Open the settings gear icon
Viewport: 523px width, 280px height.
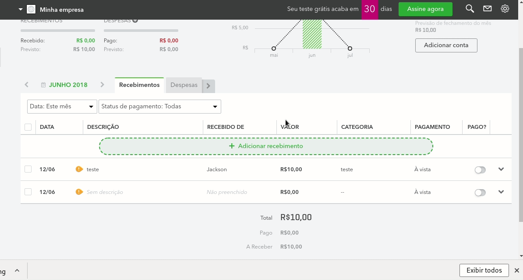point(505,8)
